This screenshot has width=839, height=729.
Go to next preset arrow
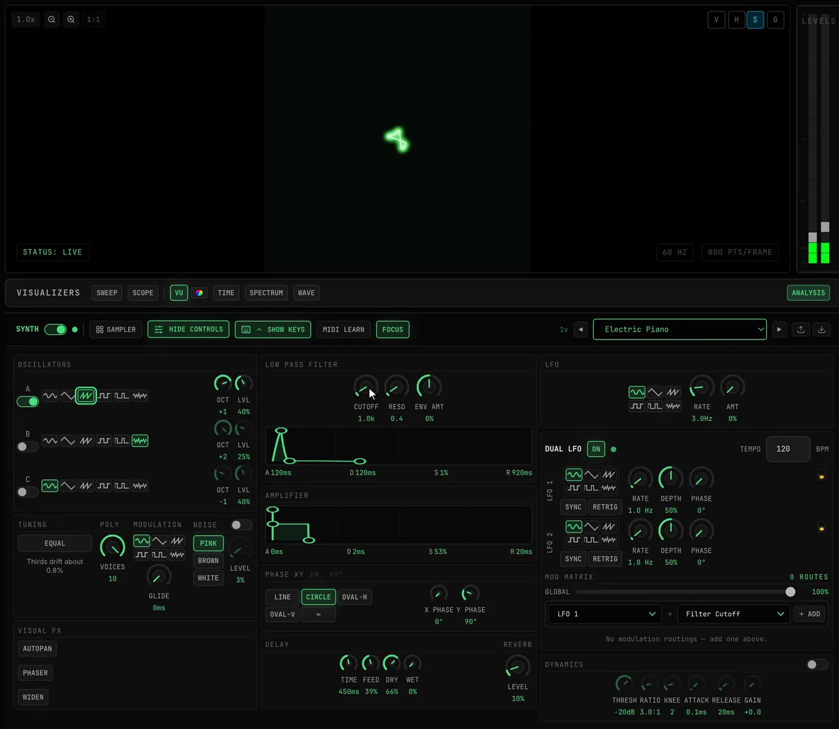coord(779,330)
